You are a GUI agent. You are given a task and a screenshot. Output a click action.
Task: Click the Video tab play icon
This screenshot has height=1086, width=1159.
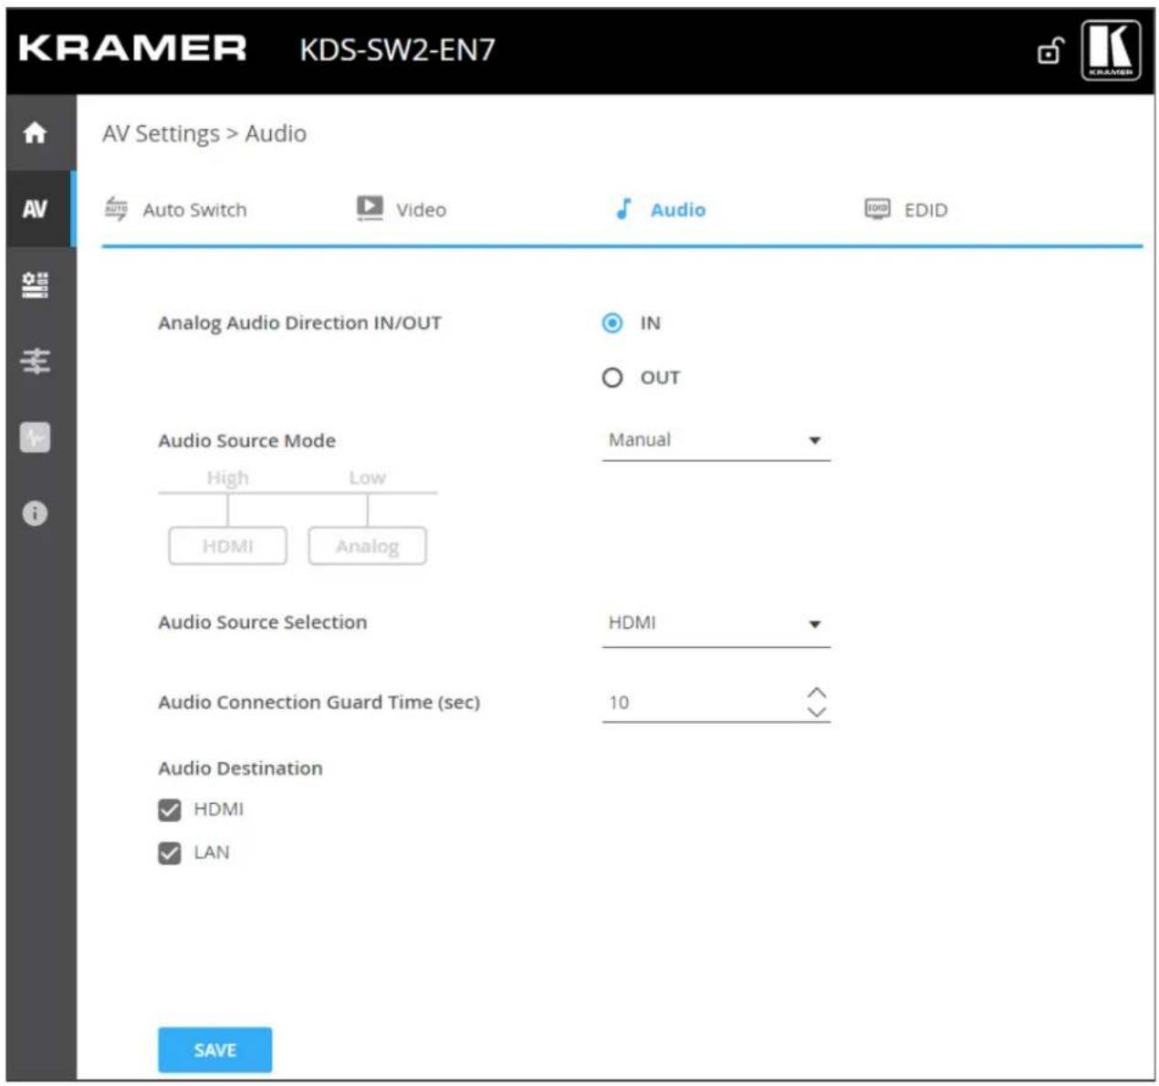pos(370,209)
